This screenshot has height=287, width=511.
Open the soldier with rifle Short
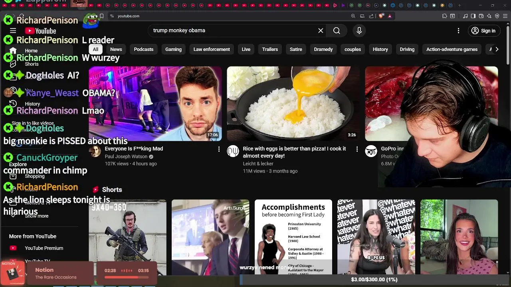127,237
